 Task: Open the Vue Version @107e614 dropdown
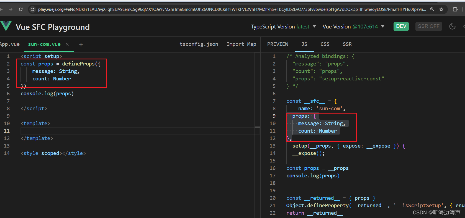pos(353,27)
